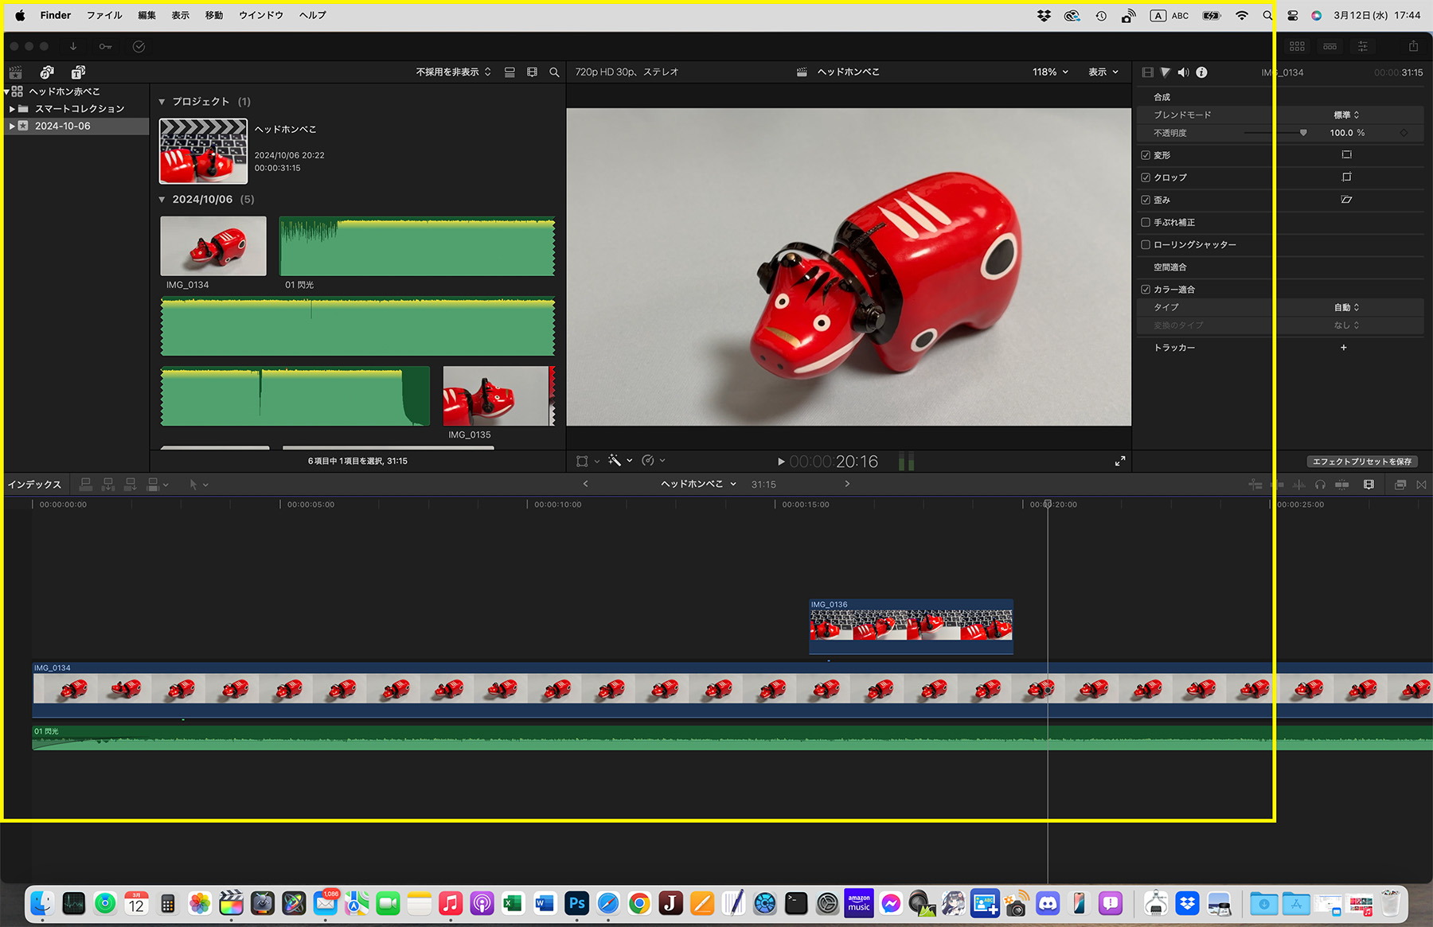Open the Titles and Generators sidebar
The height and width of the screenshot is (927, 1433).
pos(78,72)
